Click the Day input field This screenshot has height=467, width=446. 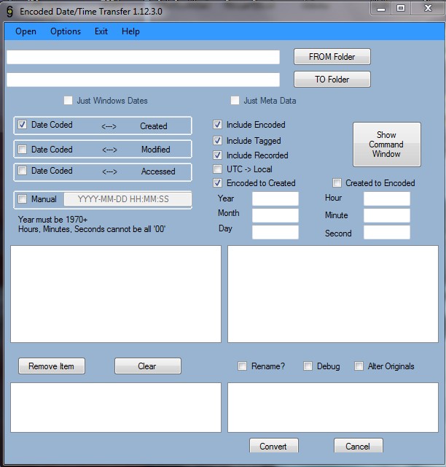275,232
